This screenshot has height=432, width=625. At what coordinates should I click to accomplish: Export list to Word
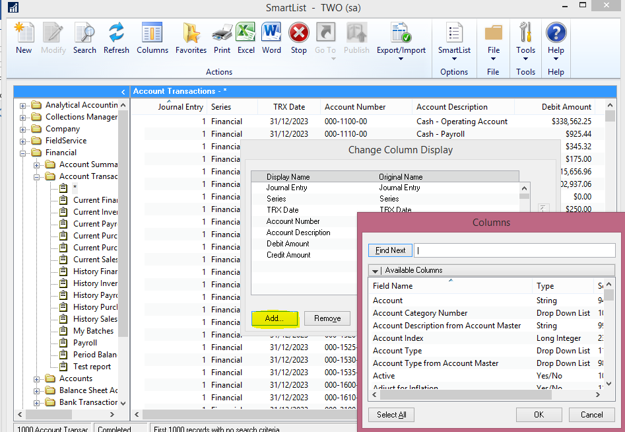[271, 38]
